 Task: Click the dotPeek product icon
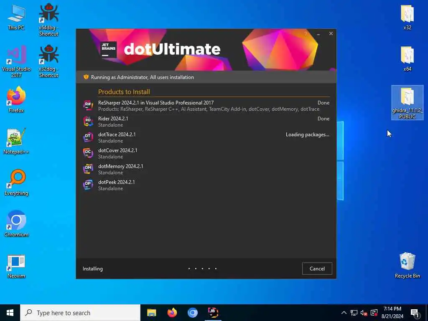click(88, 185)
